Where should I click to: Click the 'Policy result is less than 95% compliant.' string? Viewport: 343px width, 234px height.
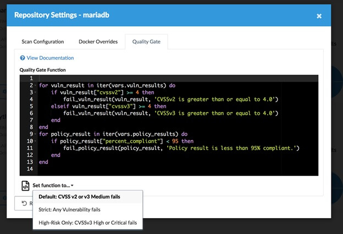tap(231, 148)
